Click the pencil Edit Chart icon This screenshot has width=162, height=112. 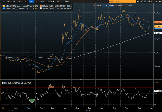[x=142, y=1]
